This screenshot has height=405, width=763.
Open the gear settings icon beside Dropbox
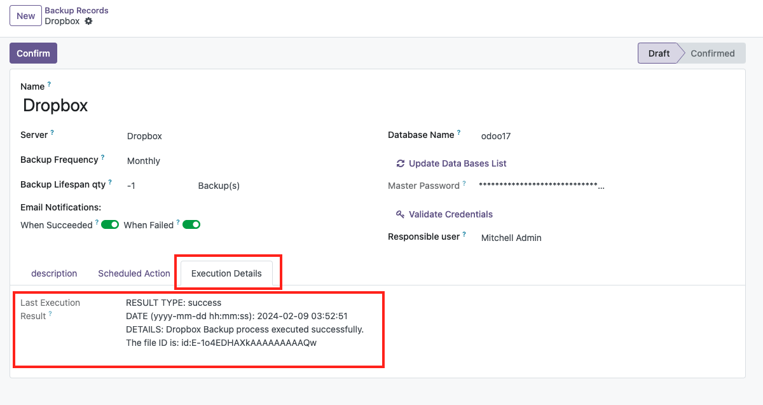[x=88, y=21]
